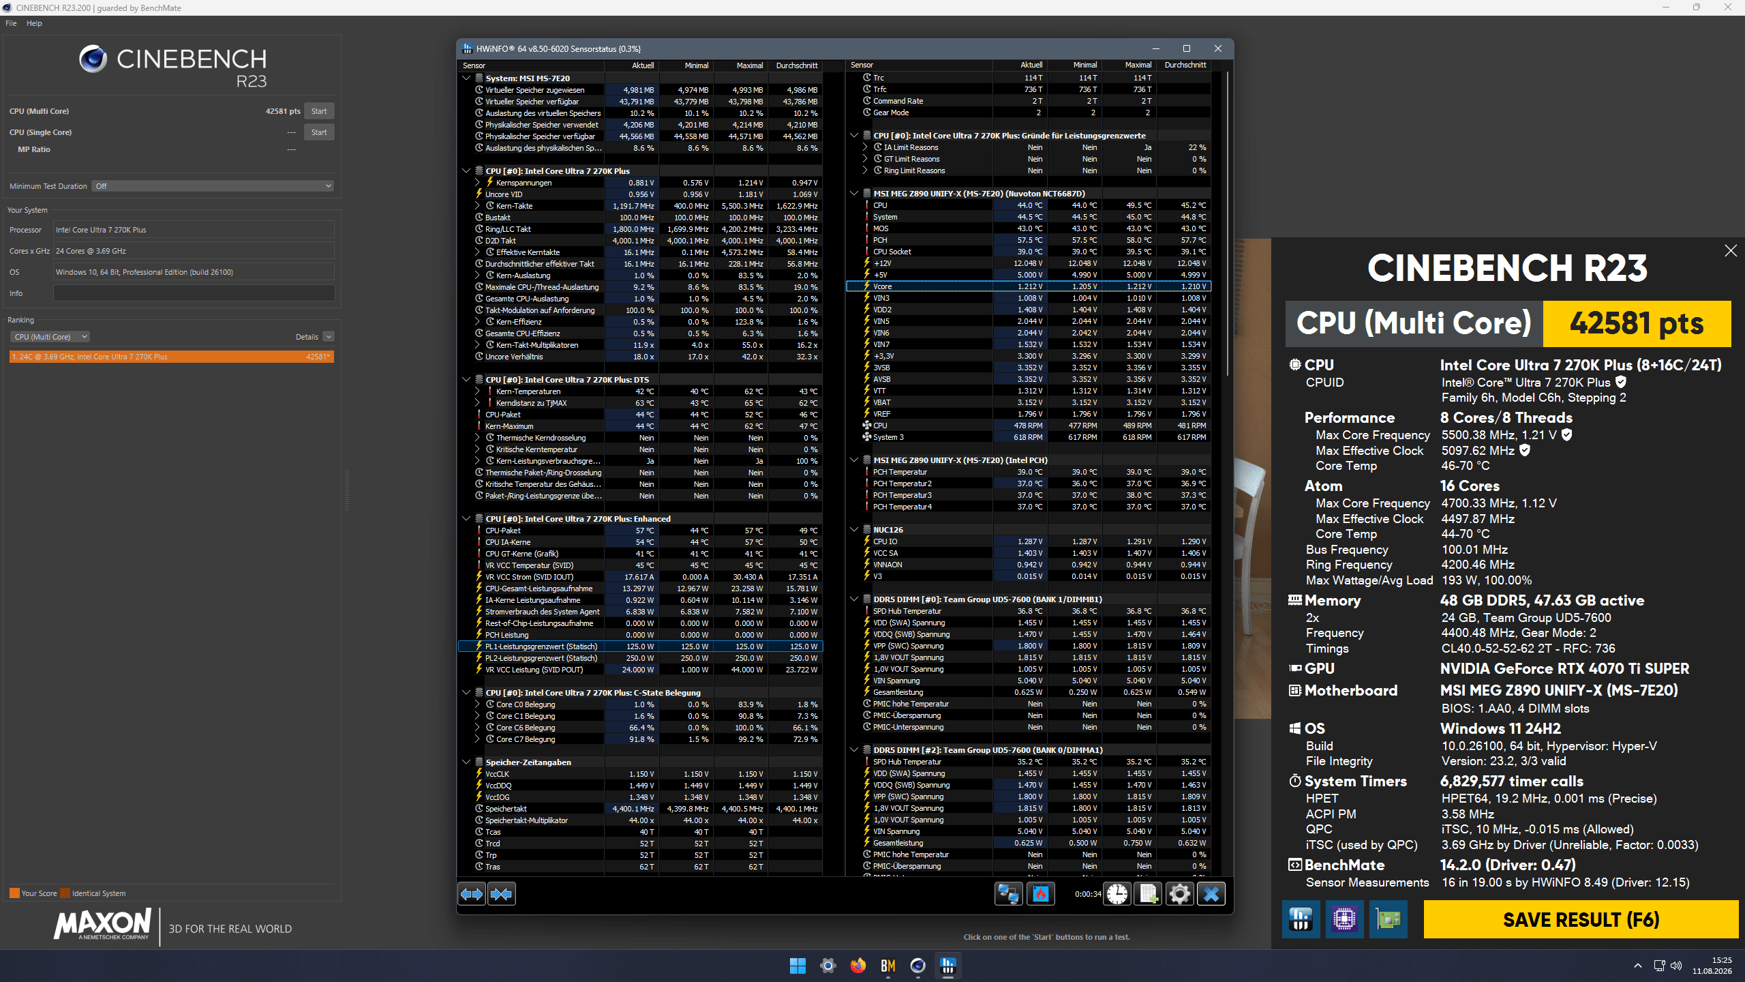1745x982 pixels.
Task: Launch Firefox from the taskbar
Action: pyautogui.click(x=858, y=966)
